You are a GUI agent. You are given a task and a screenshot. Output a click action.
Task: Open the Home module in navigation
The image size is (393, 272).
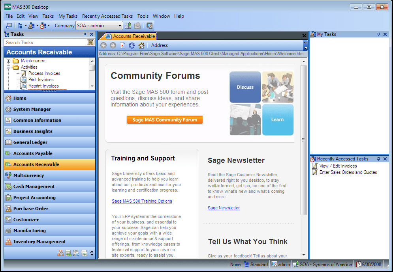coord(50,98)
